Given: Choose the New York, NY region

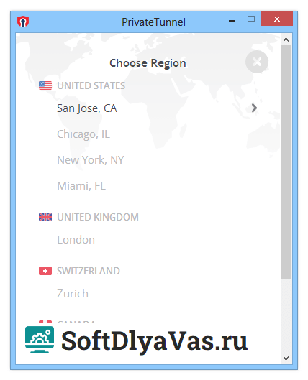Looking at the screenshot, I should point(90,160).
